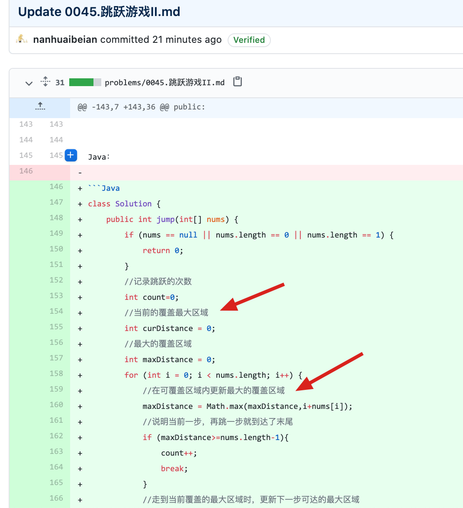Select line number 159
Screen dimensions: 463x508
(x=56, y=389)
